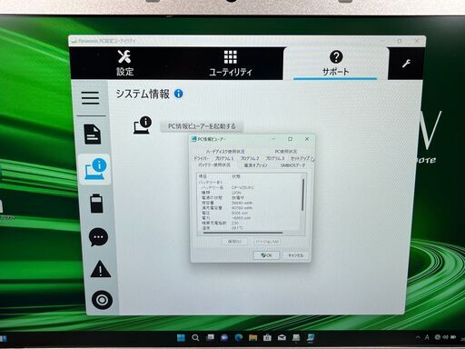Open the disc target icon in sidebar
This screenshot has height=349, width=465.
102,300
